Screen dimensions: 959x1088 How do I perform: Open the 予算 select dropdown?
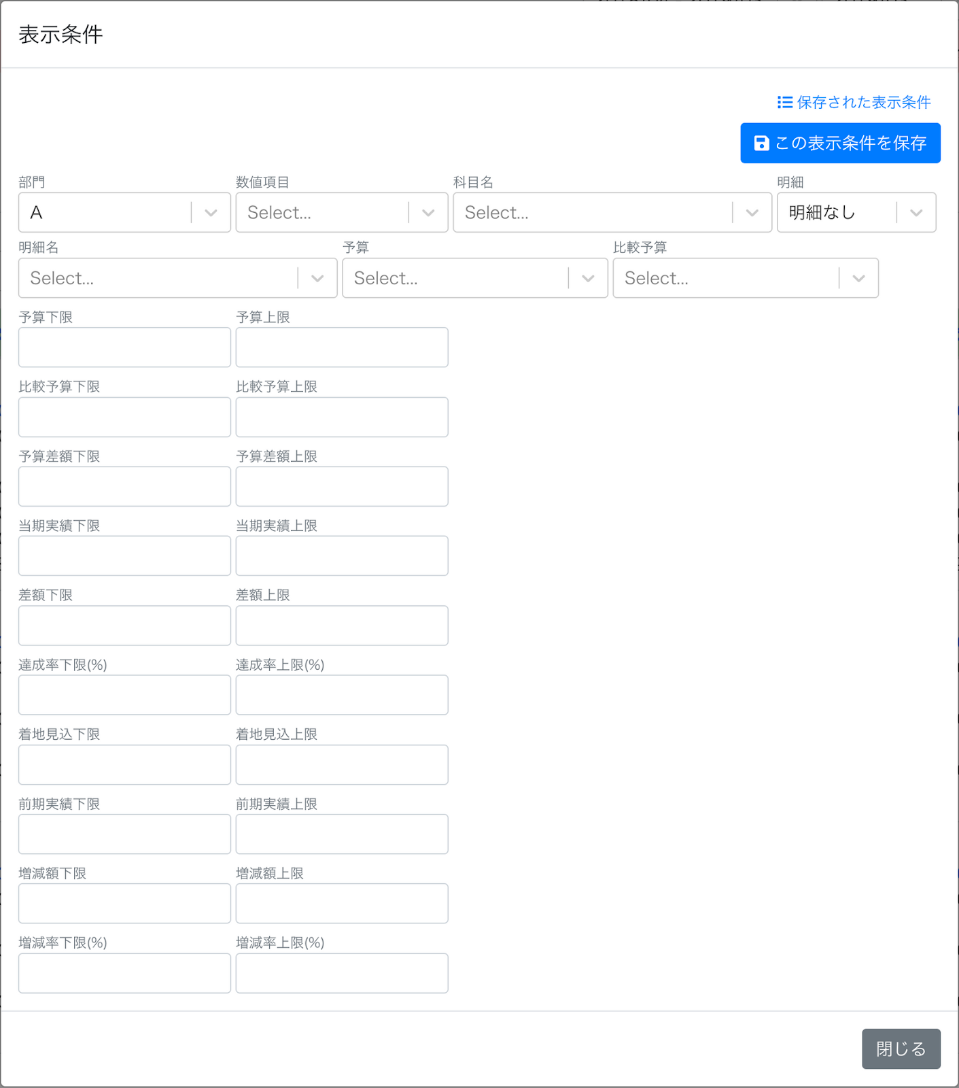pyautogui.click(x=475, y=278)
